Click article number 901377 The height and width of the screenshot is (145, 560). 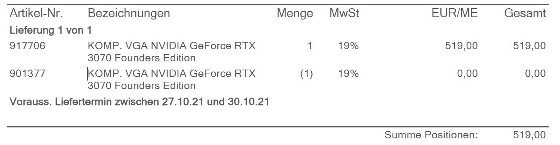tap(27, 73)
